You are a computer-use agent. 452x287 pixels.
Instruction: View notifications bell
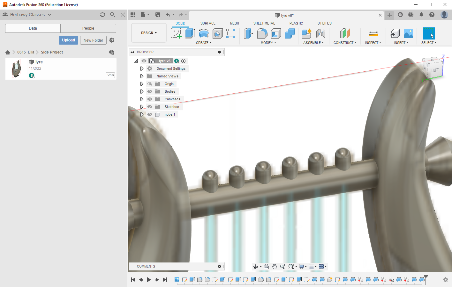421,15
